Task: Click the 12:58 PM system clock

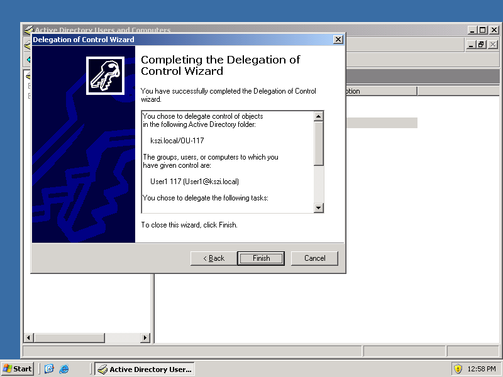Action: click(481, 369)
